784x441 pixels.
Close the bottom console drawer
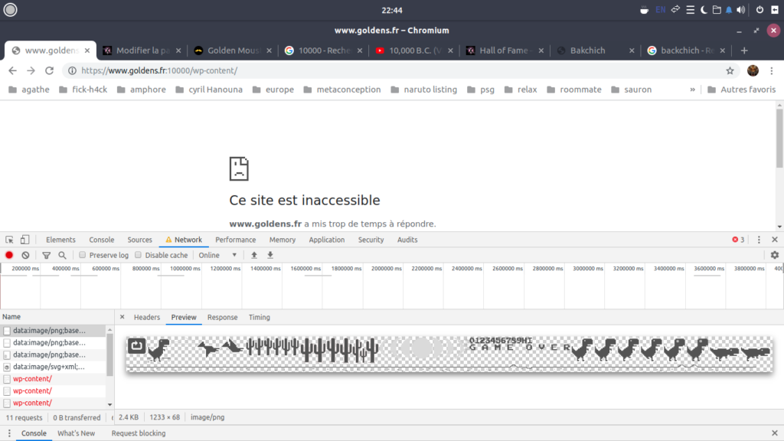(x=775, y=433)
